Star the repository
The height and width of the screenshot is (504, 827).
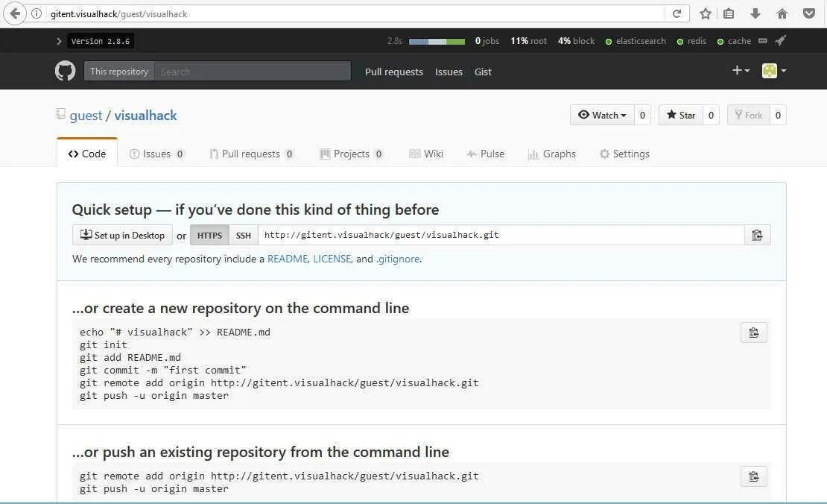(681, 115)
